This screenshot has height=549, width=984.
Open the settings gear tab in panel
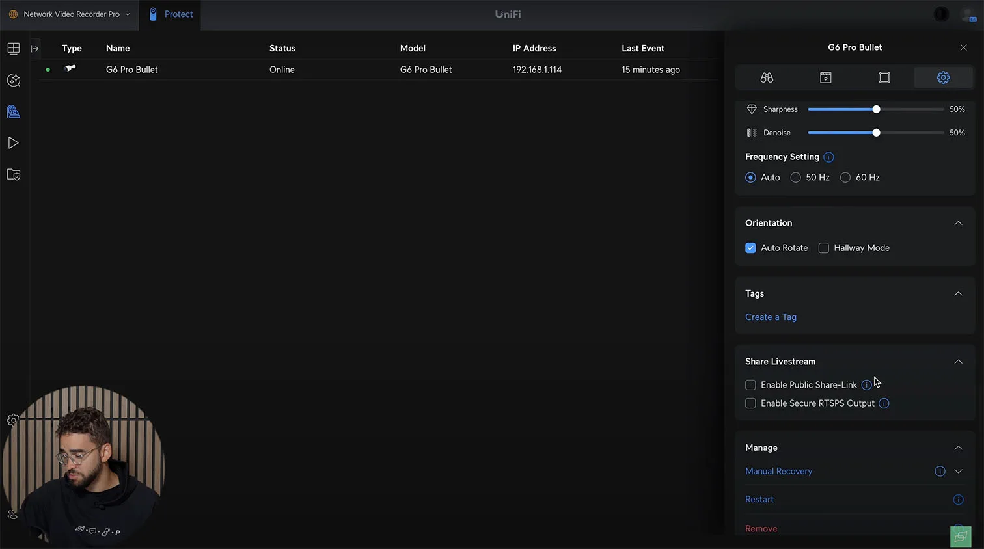943,77
